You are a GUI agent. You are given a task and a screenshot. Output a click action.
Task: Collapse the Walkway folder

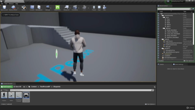[x=163, y=28]
